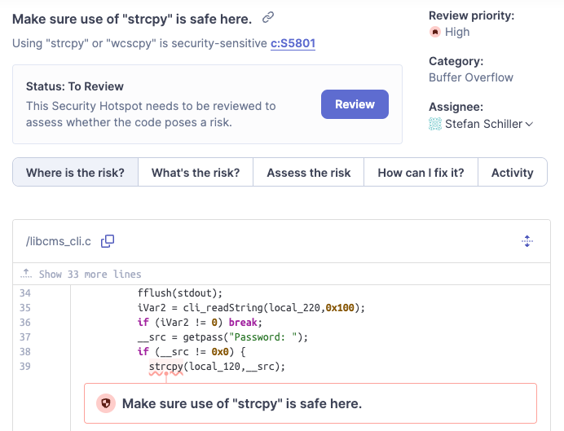The height and width of the screenshot is (431, 564).
Task: Click the underlined strcpy call on line 39
Action: pos(166,367)
